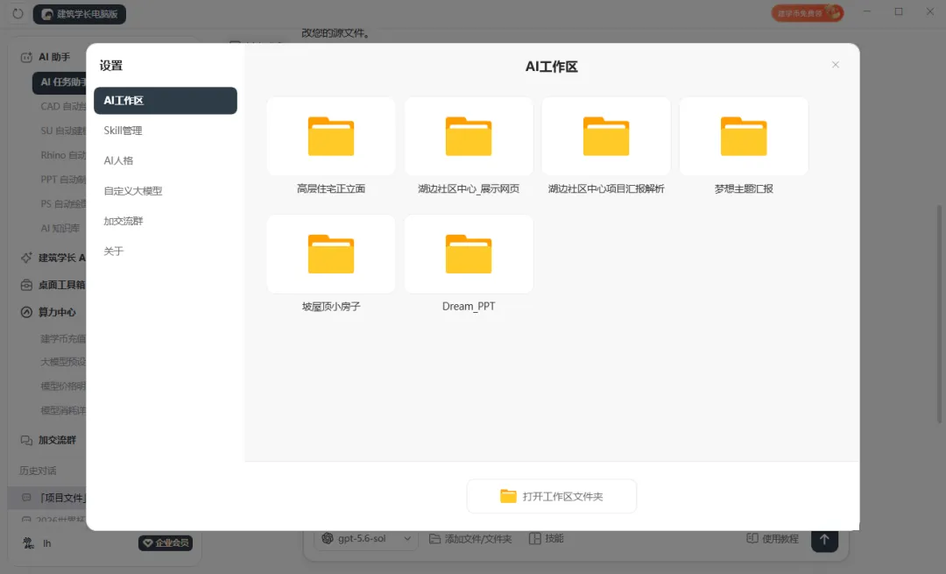Click 算力中心 icon in main sidebar
Viewport: 946px width, 574px height.
click(x=26, y=312)
